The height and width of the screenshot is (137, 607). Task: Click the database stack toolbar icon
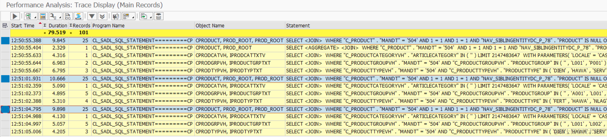coord(158,16)
